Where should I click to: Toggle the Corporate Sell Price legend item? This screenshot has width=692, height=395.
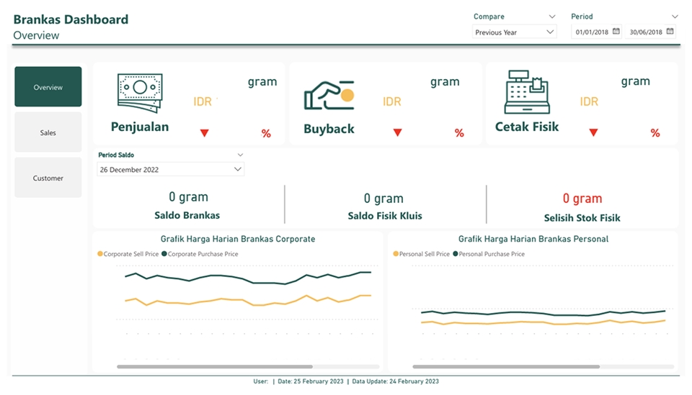click(x=130, y=254)
